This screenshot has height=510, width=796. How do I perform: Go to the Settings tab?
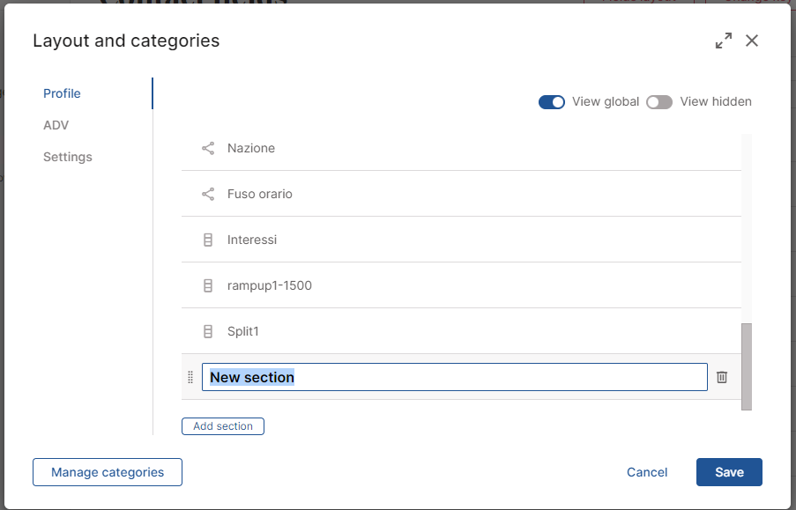68,157
